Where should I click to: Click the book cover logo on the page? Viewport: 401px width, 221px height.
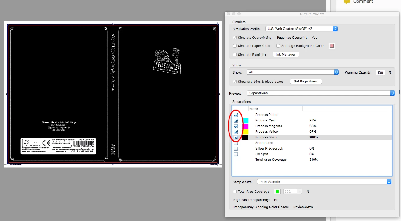(167, 61)
